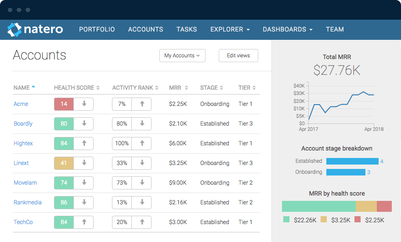Click Movelam health score down arrow
The width and height of the screenshot is (401, 242).
point(84,182)
